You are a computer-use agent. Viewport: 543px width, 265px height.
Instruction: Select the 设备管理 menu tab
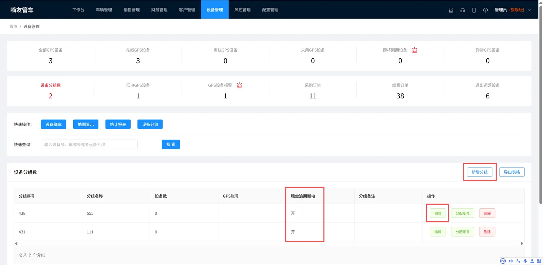(x=215, y=10)
